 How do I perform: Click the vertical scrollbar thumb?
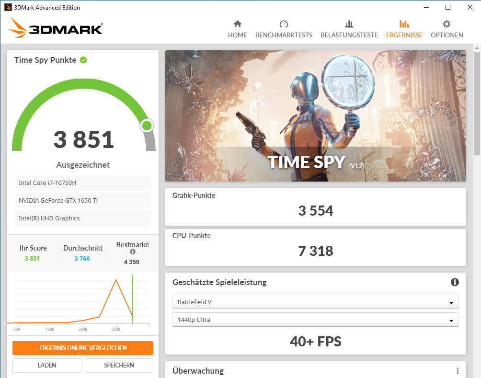(x=477, y=103)
